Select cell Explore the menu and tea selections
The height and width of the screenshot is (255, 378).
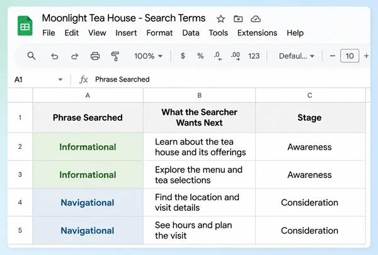[199, 174]
